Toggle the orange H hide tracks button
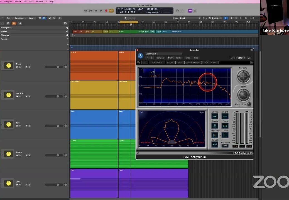The height and width of the screenshot is (200, 289). coord(14,23)
